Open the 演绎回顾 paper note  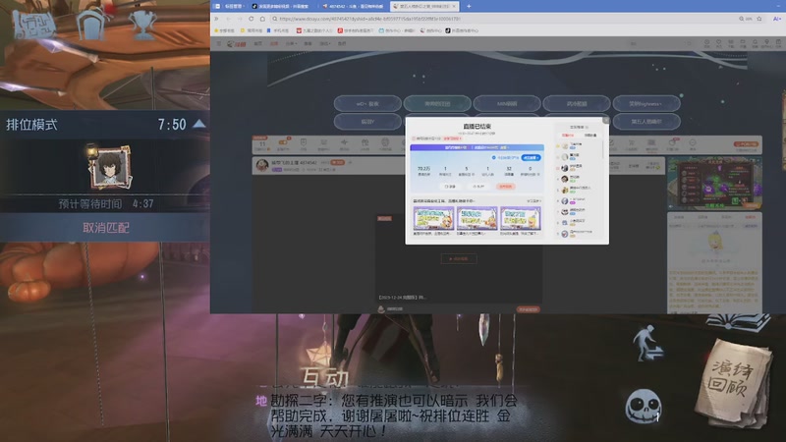pyautogui.click(x=733, y=383)
